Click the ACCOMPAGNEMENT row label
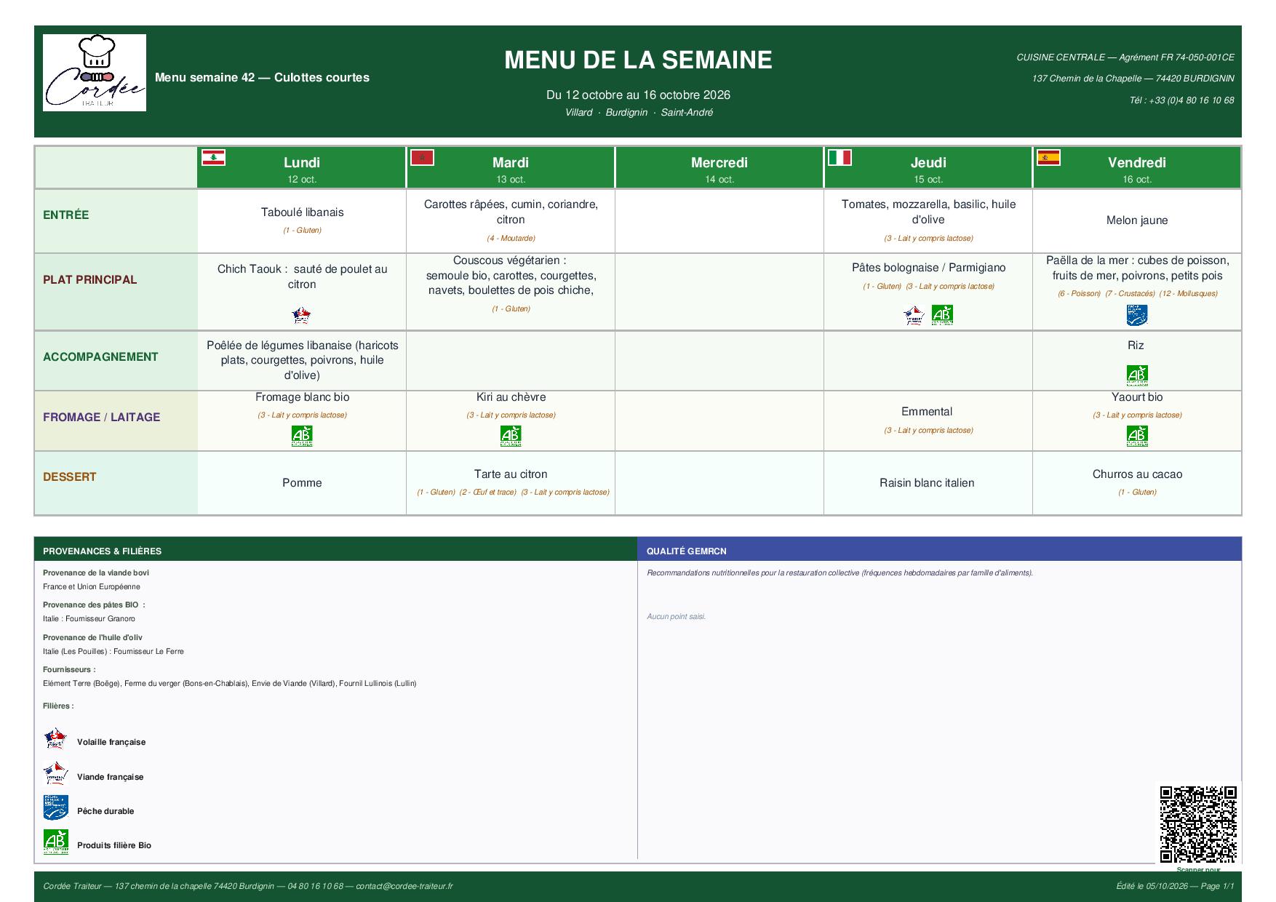The image size is (1276, 902). pyautogui.click(x=100, y=356)
